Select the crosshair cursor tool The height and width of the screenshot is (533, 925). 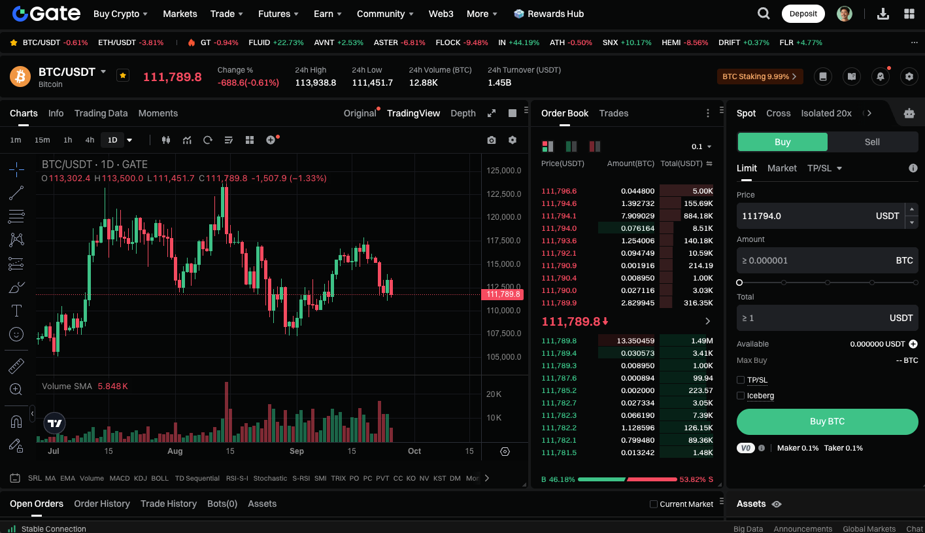point(16,169)
